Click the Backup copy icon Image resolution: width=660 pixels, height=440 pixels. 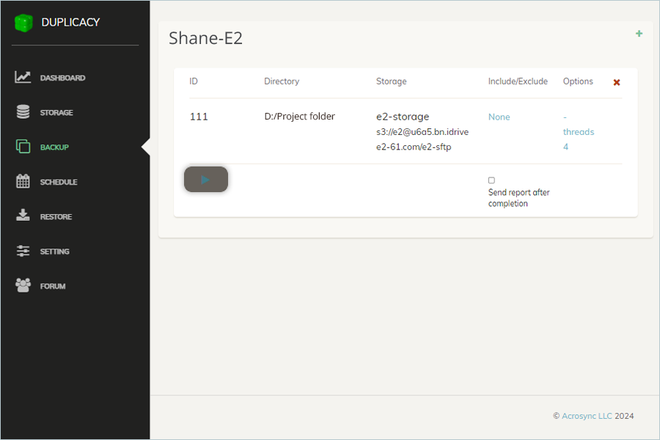click(x=23, y=147)
